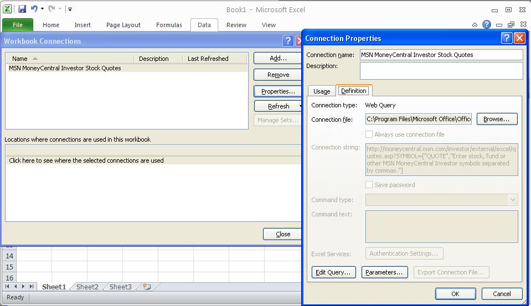Click the Ready status bar indicator
The height and width of the screenshot is (306, 531).
(x=16, y=297)
